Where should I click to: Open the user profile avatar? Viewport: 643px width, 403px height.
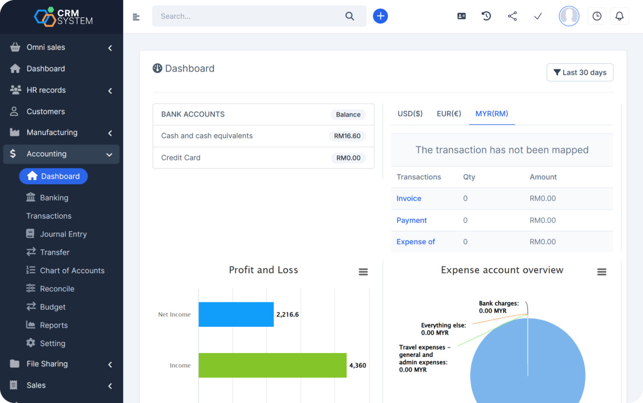tap(568, 16)
